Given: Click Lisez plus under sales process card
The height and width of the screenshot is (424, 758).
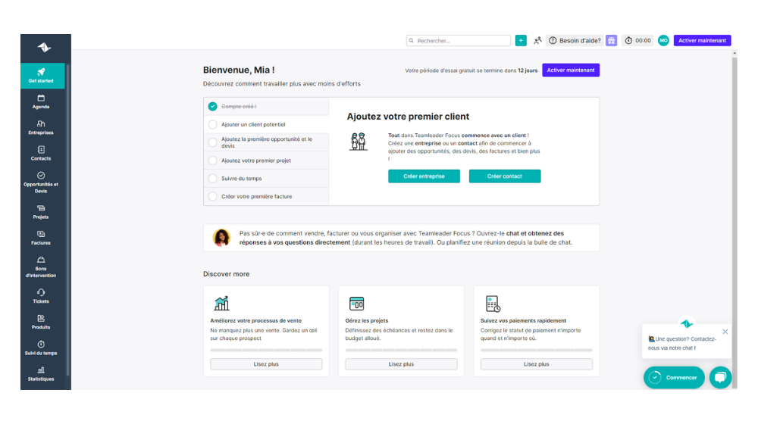Looking at the screenshot, I should tap(266, 364).
